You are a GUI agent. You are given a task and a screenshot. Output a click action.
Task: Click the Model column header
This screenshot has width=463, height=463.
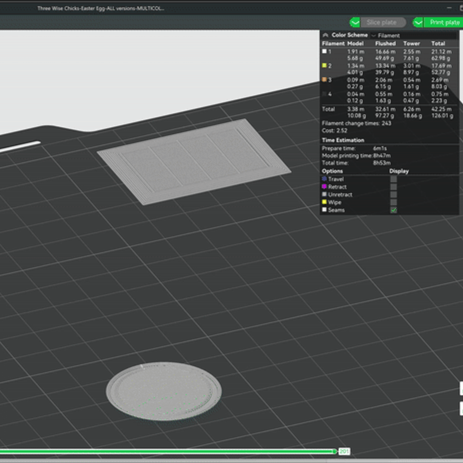[355, 44]
